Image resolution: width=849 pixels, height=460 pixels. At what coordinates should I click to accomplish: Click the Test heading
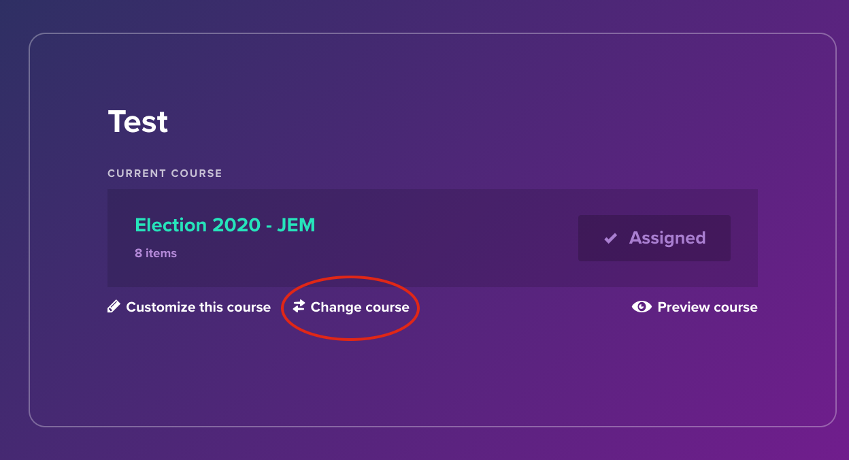[138, 122]
